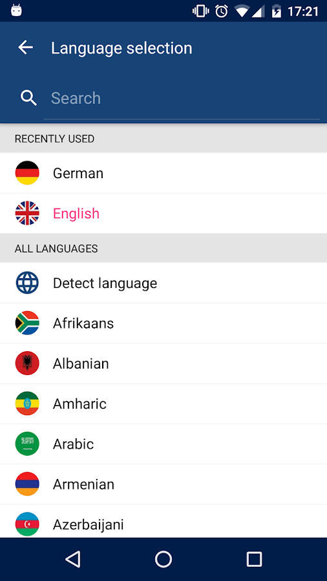The image size is (327, 581).
Task: Focus the Search input field
Action: [182, 98]
